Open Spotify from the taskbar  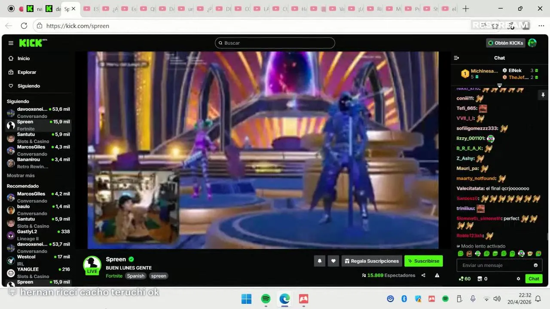[x=266, y=299]
